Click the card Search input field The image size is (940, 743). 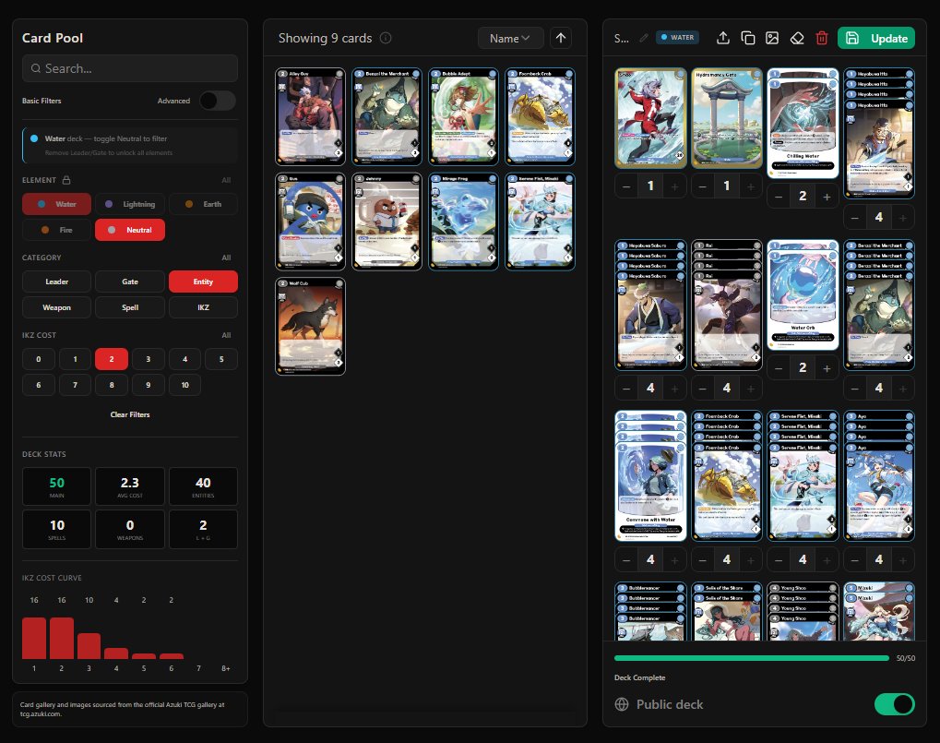coord(130,68)
